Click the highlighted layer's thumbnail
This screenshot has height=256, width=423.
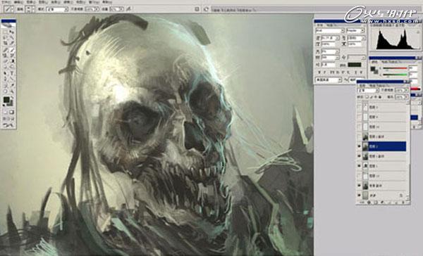[x=365, y=146]
